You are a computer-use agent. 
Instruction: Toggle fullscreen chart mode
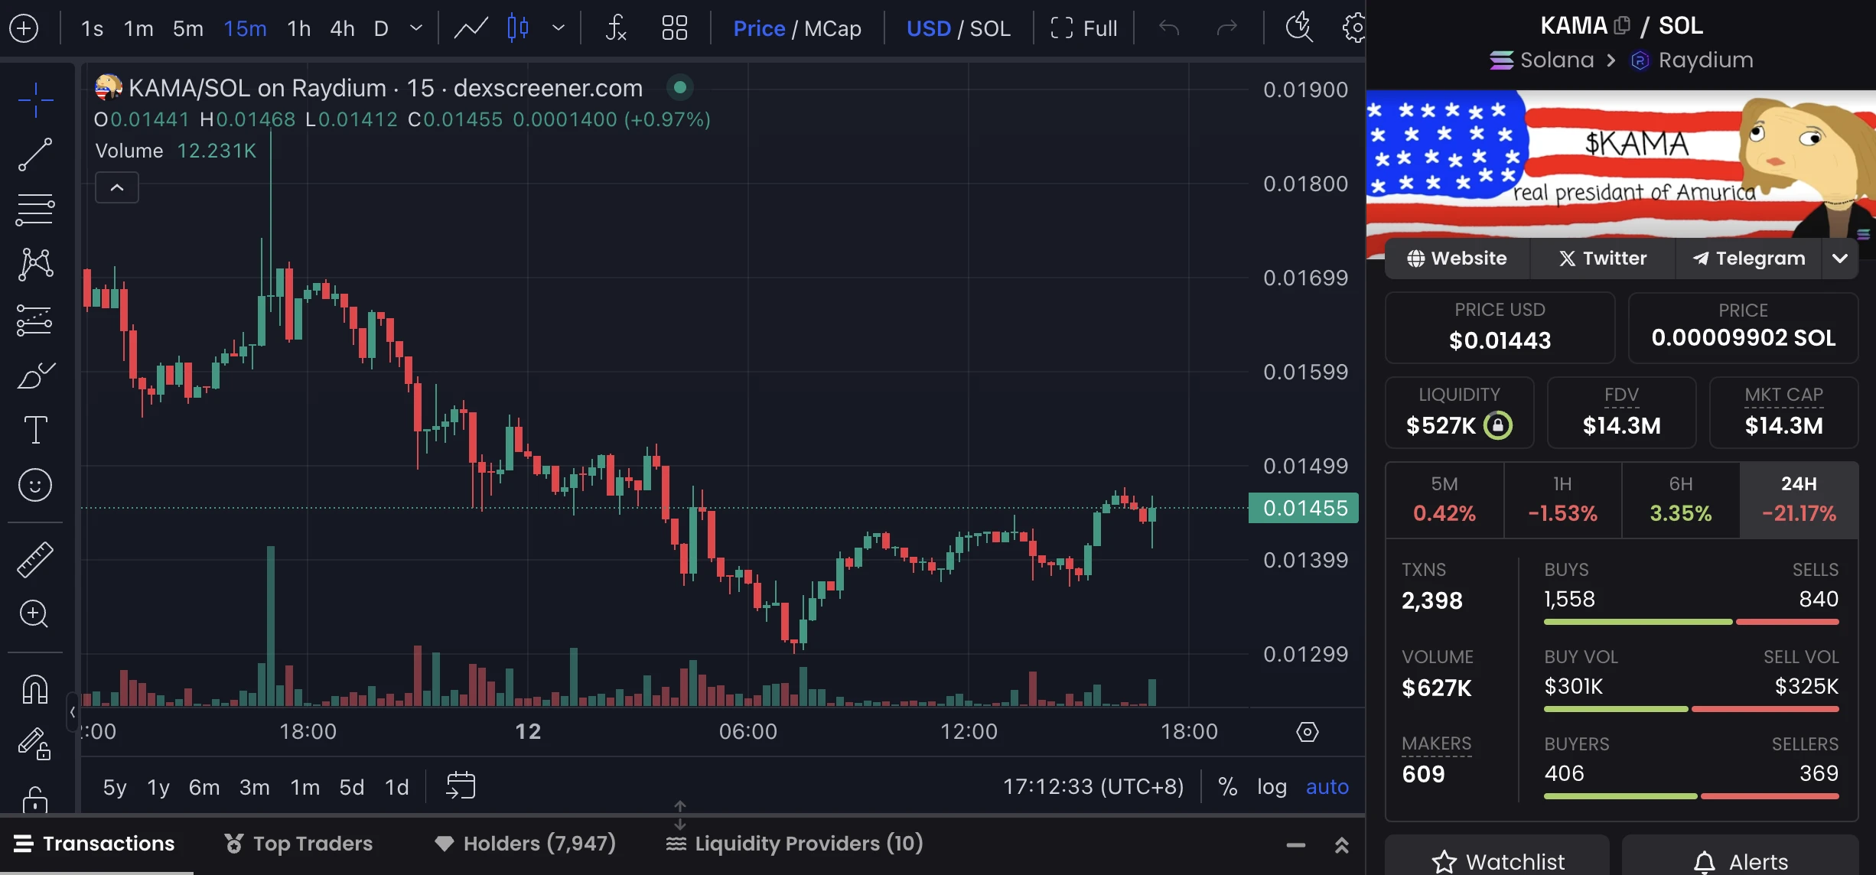click(1082, 26)
